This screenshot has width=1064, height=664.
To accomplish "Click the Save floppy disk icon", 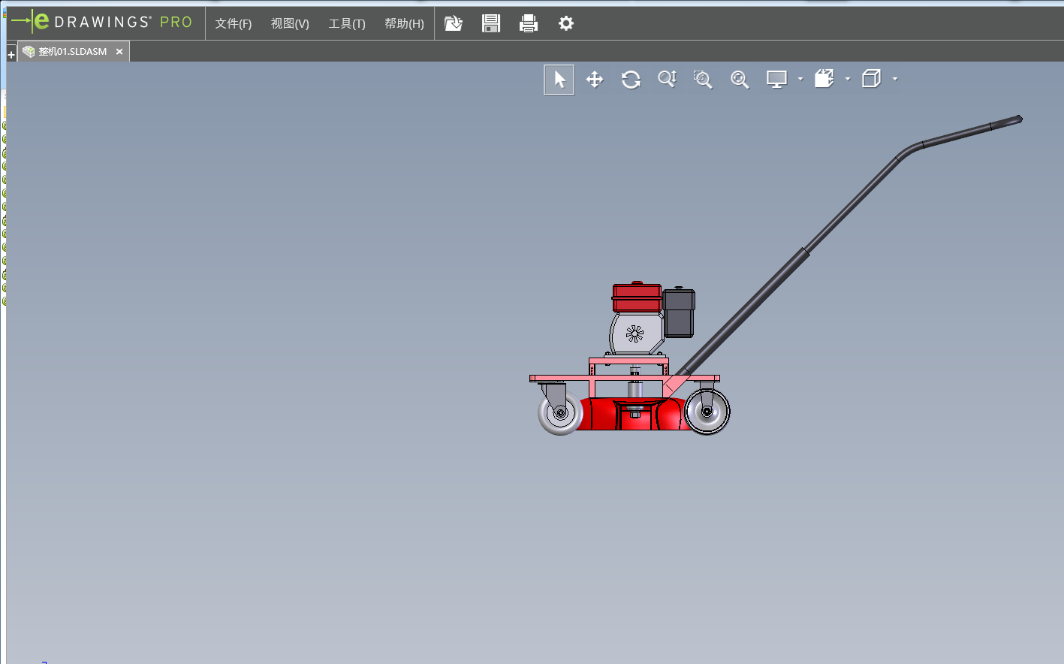I will tap(491, 23).
